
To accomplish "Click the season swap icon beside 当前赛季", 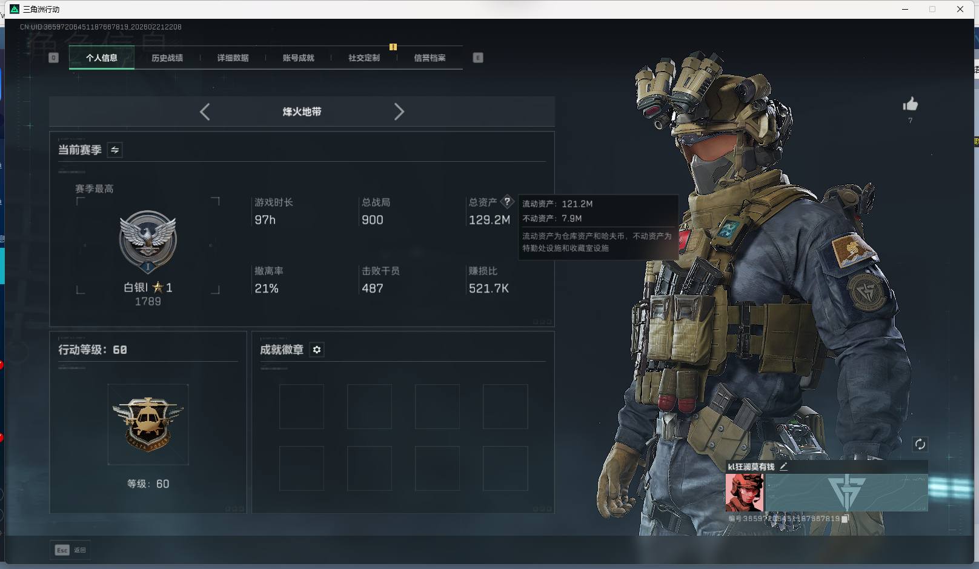I will [114, 150].
